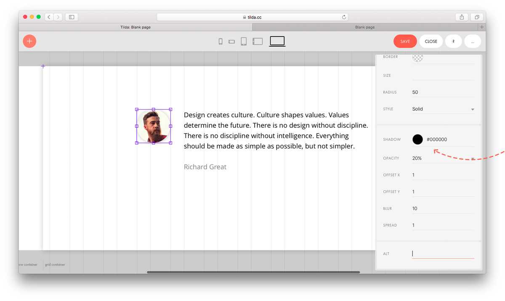Click the orange add block plus button

tap(29, 41)
